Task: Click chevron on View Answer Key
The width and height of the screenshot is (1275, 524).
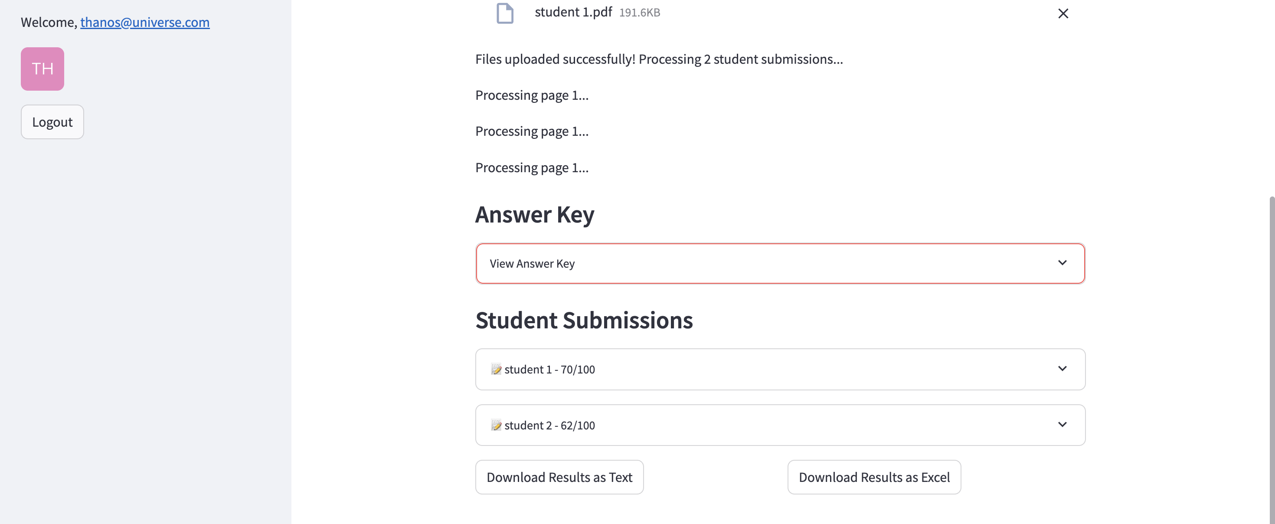Action: [1062, 263]
